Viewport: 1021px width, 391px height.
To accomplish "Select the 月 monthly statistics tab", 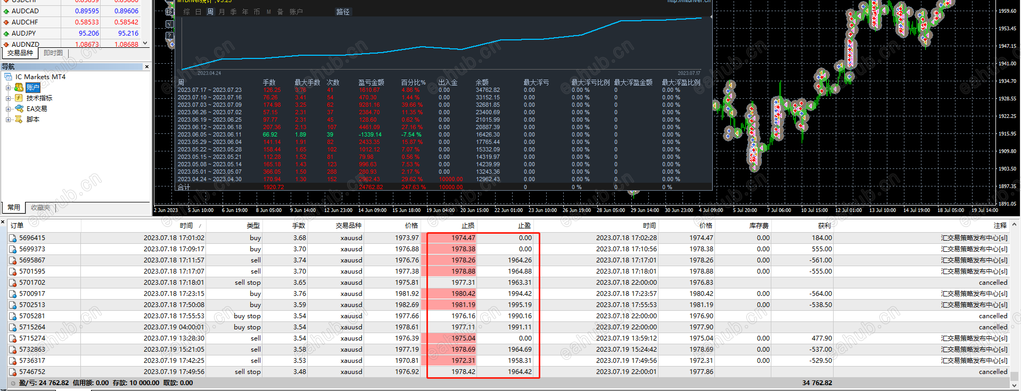I will point(221,12).
